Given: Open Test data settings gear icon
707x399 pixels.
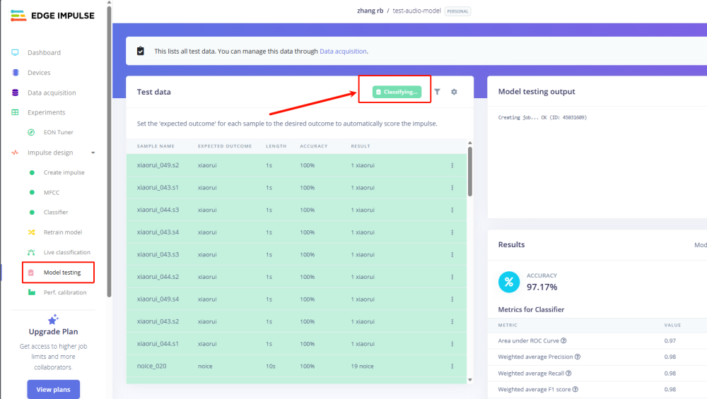Looking at the screenshot, I should [x=454, y=92].
